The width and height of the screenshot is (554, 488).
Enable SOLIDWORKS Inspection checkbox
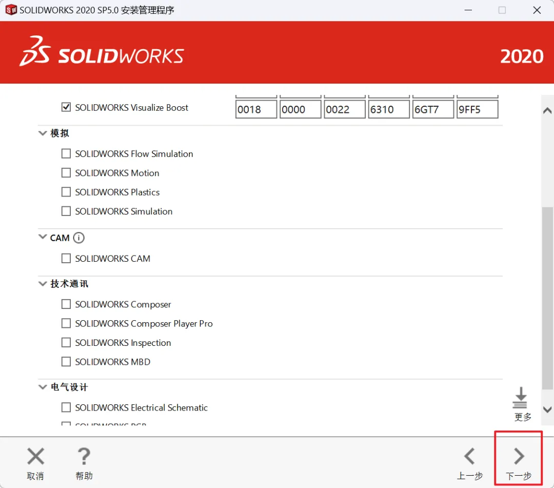click(66, 342)
